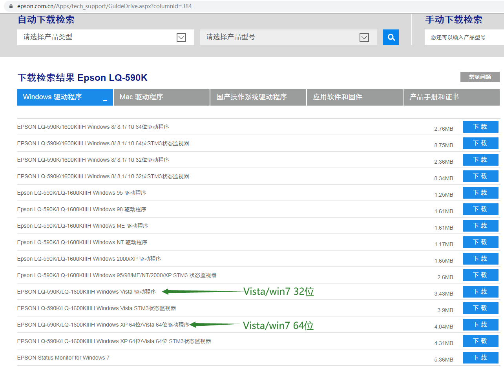Download the Windows 95 driver

pyautogui.click(x=480, y=193)
